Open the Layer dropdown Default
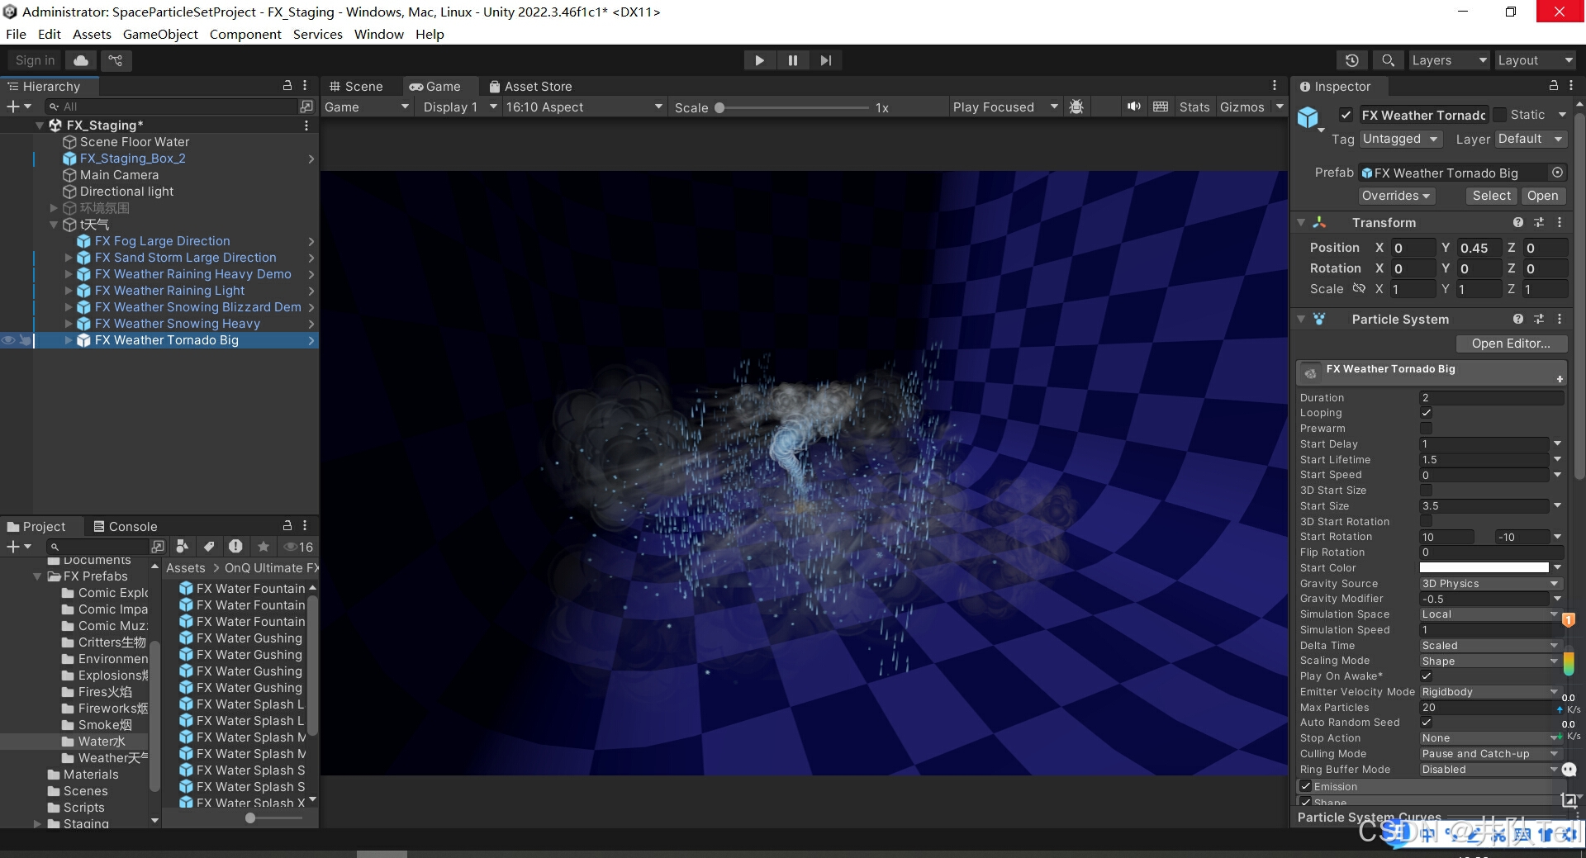 pyautogui.click(x=1531, y=139)
